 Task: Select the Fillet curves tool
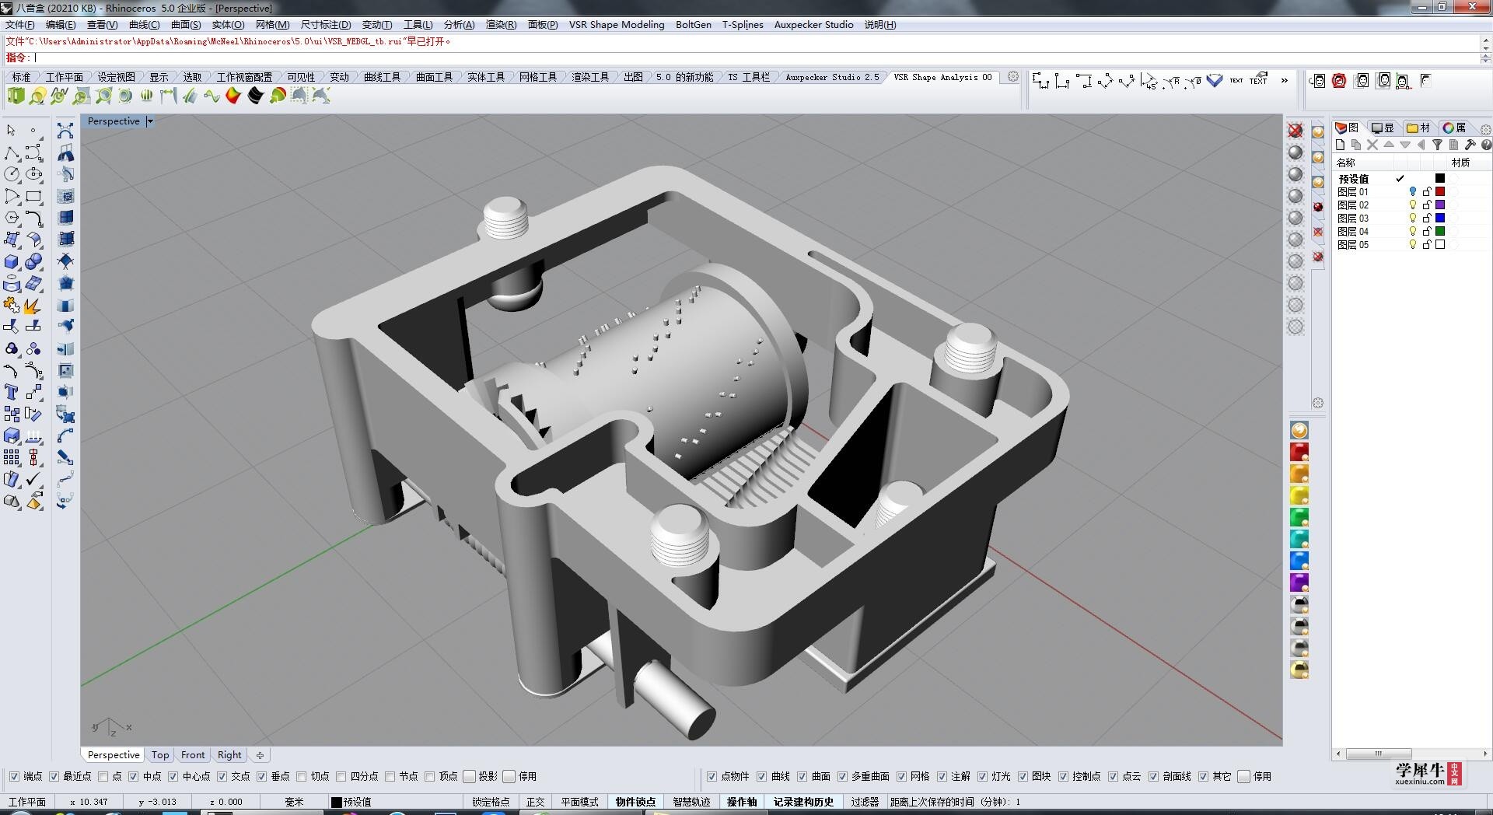click(33, 218)
